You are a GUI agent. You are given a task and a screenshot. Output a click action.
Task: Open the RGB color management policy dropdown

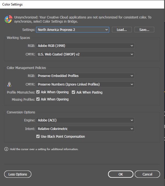coord(85,76)
